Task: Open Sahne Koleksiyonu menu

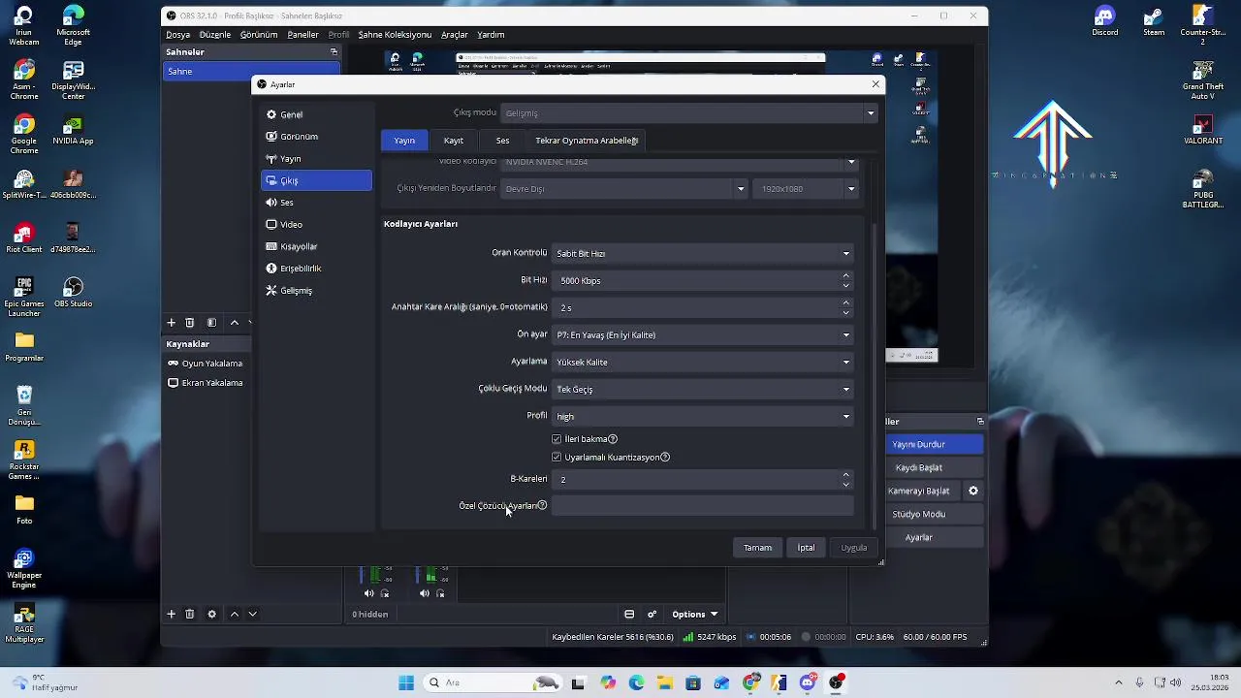Action: click(395, 35)
